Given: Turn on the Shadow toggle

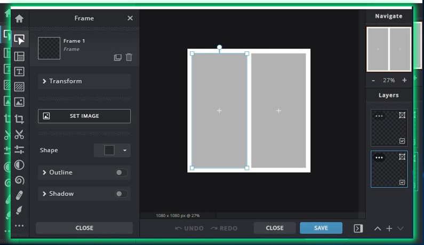Looking at the screenshot, I should (121, 194).
